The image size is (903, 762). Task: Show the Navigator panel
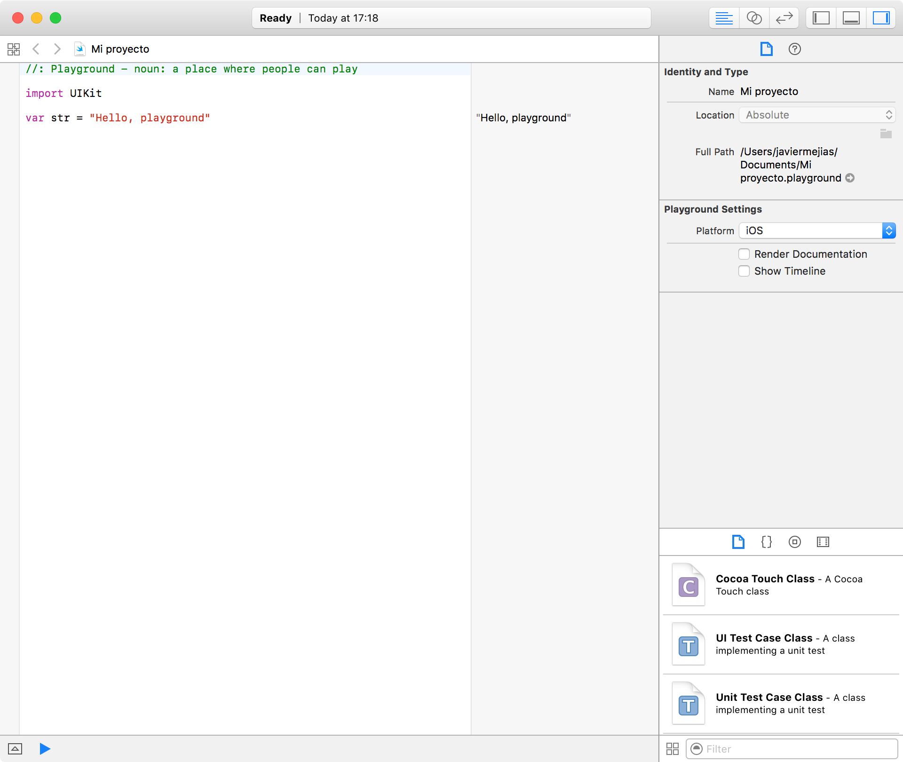[x=821, y=18]
